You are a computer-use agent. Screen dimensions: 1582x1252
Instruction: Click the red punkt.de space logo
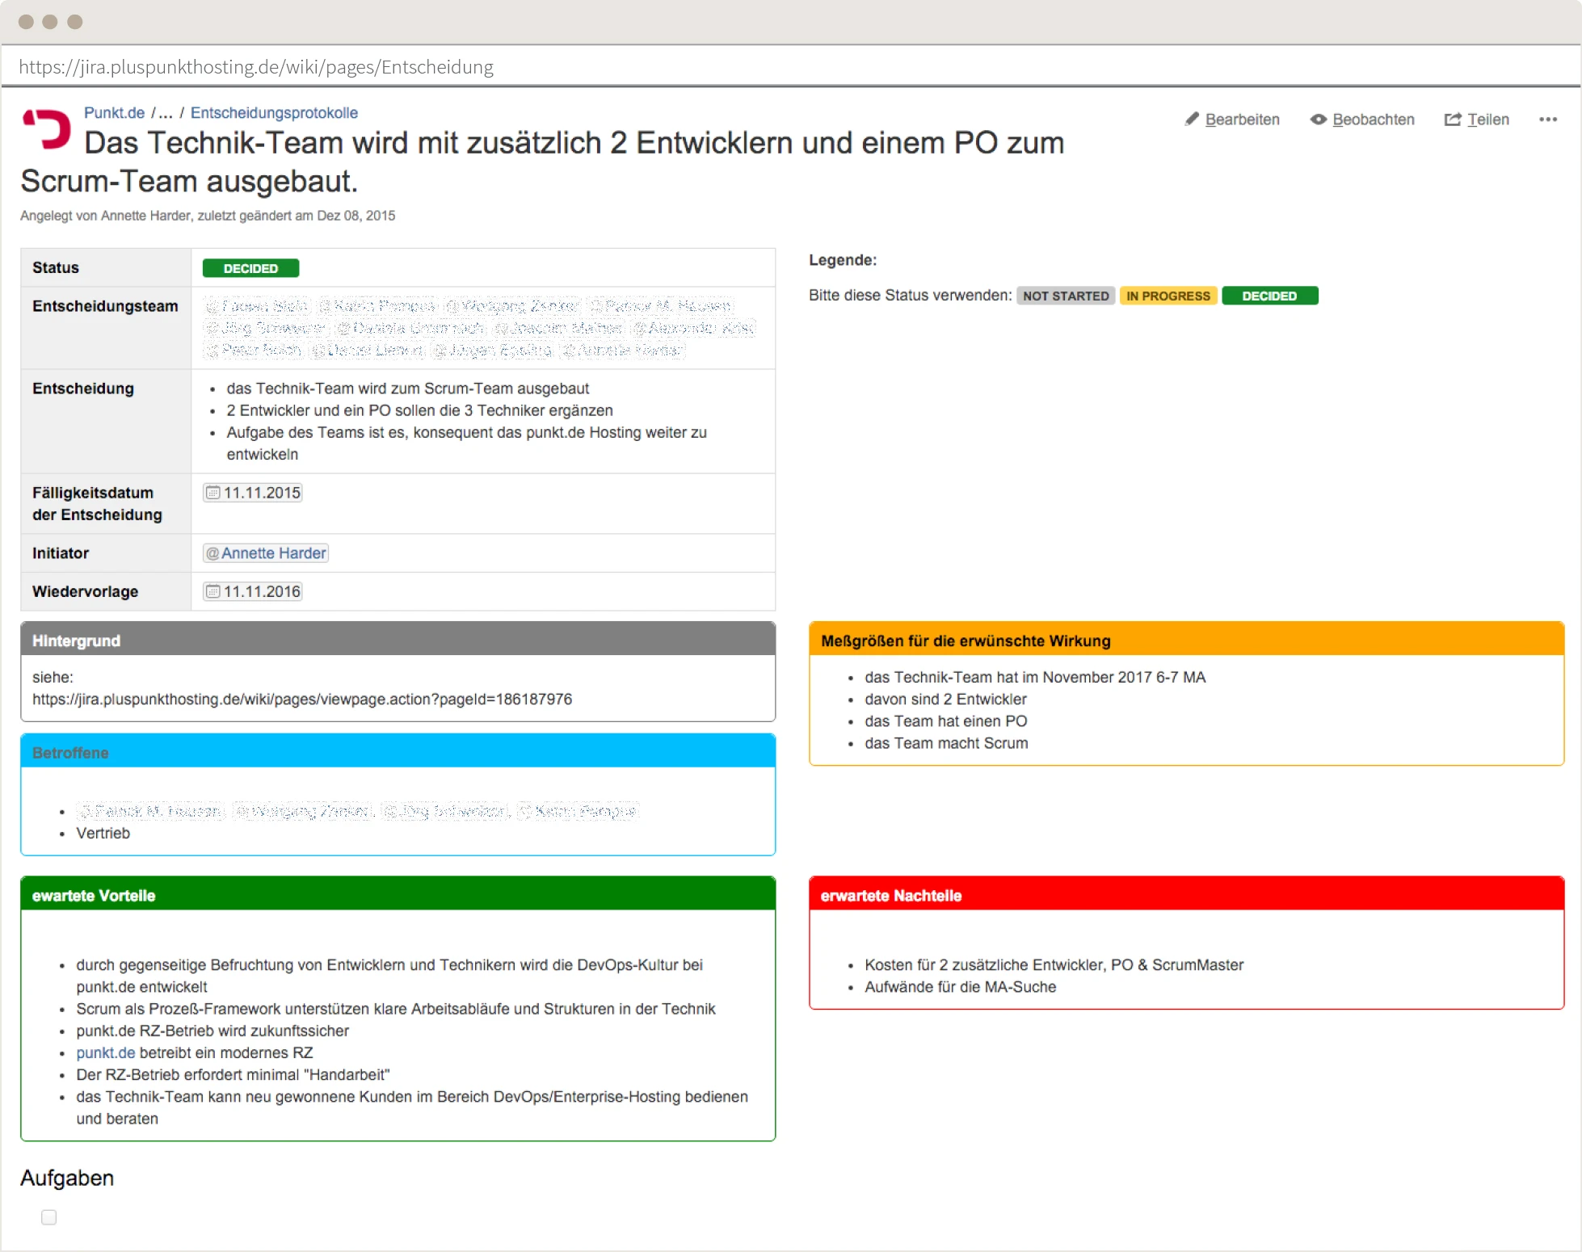pyautogui.click(x=47, y=129)
